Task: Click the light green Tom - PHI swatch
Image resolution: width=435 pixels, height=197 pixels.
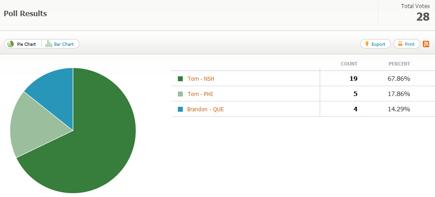Action: [181, 94]
